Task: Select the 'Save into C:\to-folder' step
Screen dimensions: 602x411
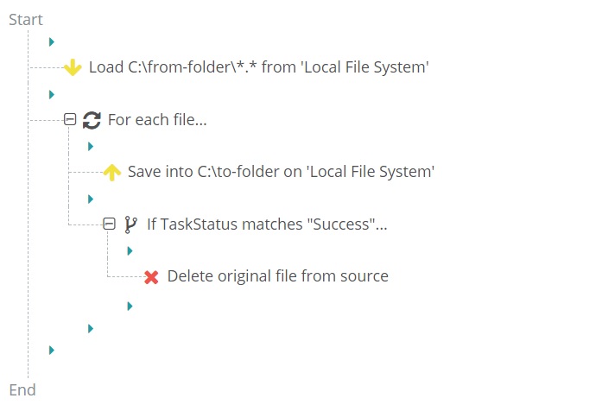Action: [280, 172]
